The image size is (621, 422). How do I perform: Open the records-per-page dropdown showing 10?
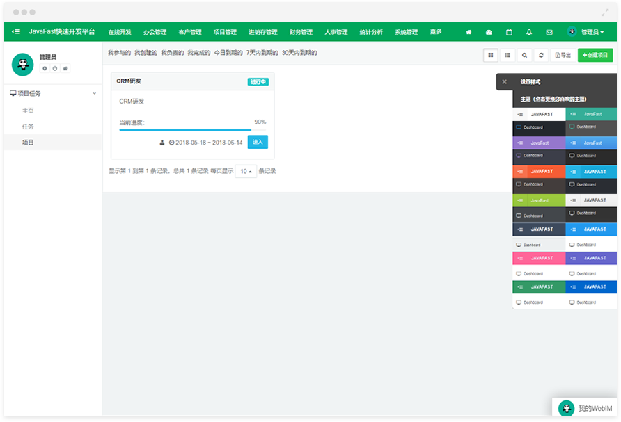(x=246, y=171)
